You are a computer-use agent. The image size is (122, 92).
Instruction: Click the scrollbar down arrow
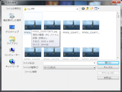point(118,58)
